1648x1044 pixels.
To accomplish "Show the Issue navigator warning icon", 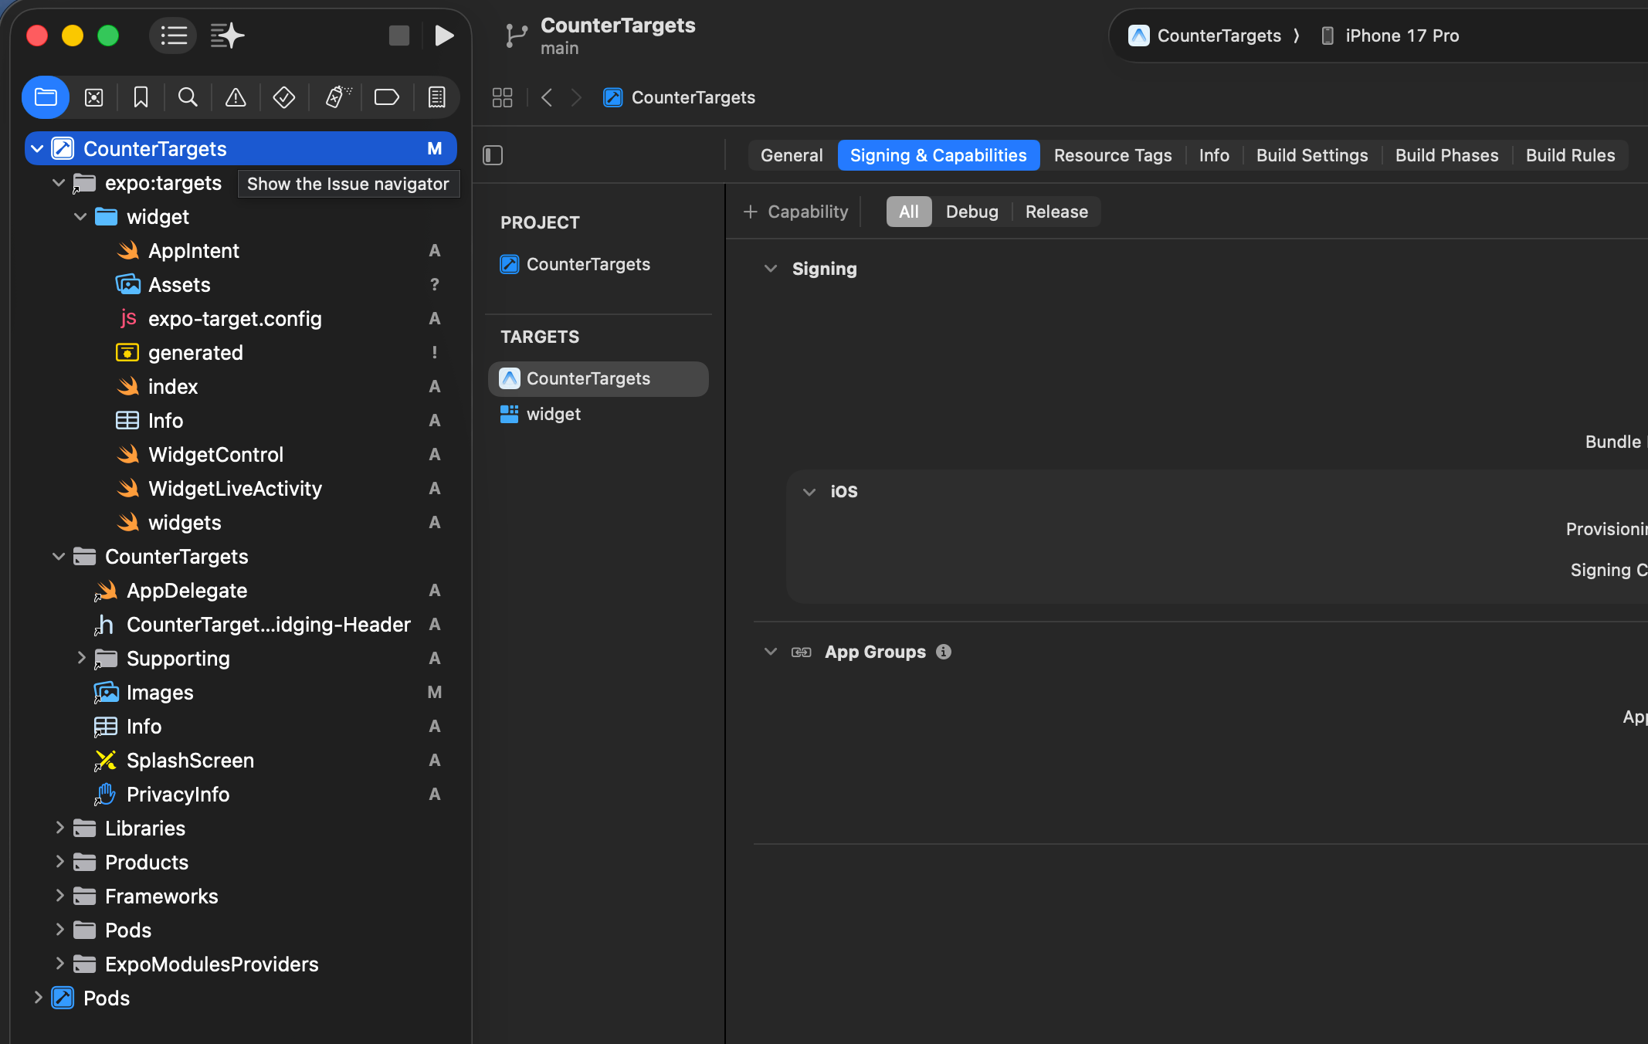I will pos(236,97).
